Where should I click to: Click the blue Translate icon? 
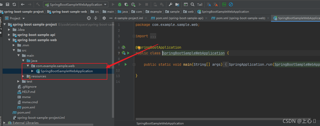(209, 4)
